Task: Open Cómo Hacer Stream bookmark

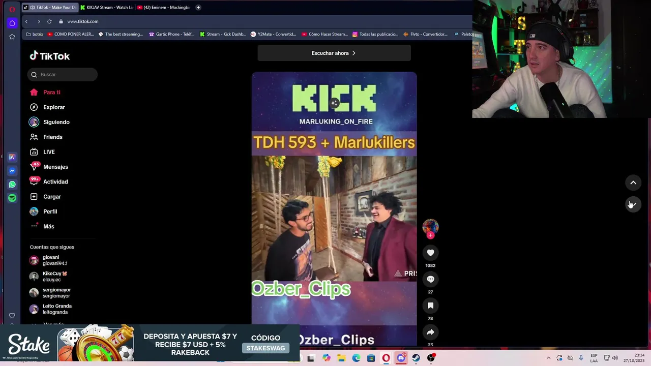Action: tap(324, 34)
